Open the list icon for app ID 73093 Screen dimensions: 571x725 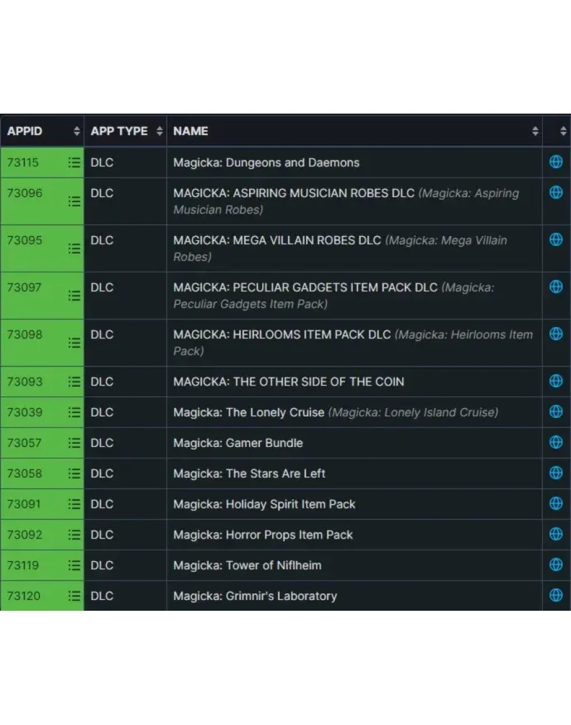point(74,382)
